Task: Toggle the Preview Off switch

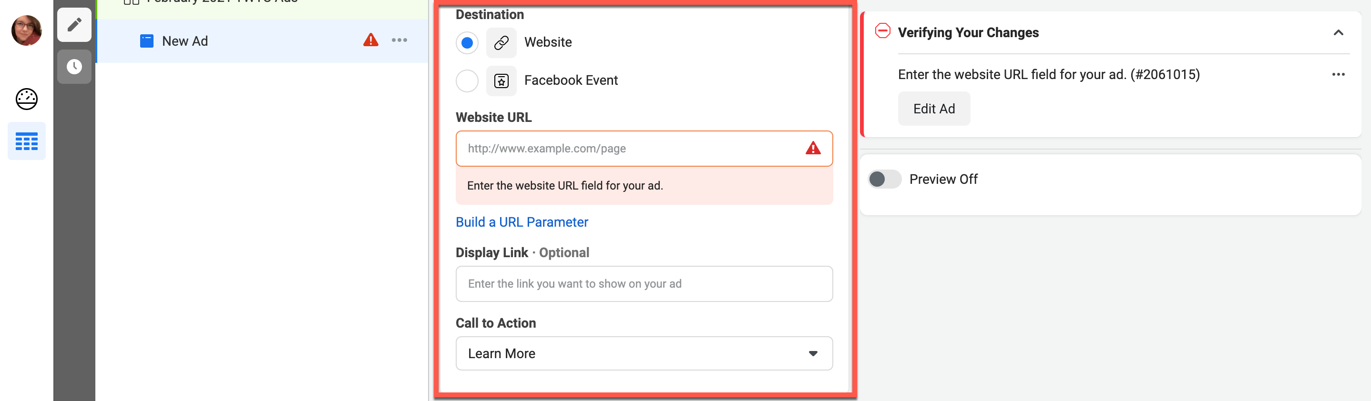Action: coord(884,179)
